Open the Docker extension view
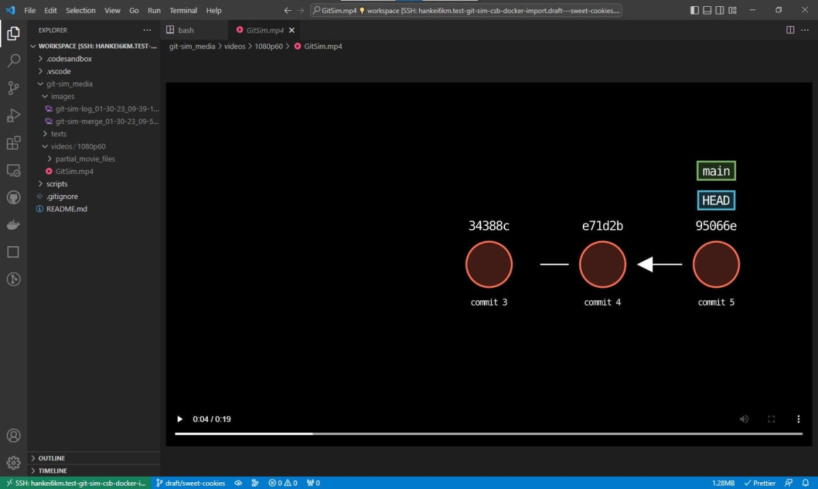Viewport: 818px width, 489px height. point(14,224)
